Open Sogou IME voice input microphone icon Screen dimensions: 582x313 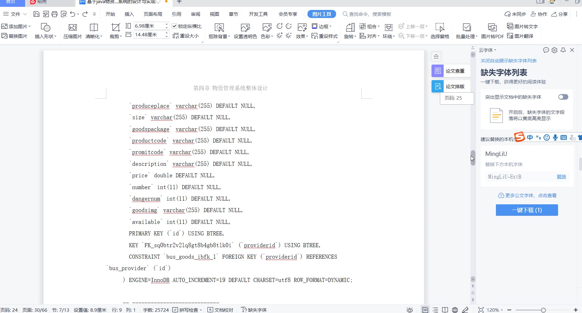point(555,137)
